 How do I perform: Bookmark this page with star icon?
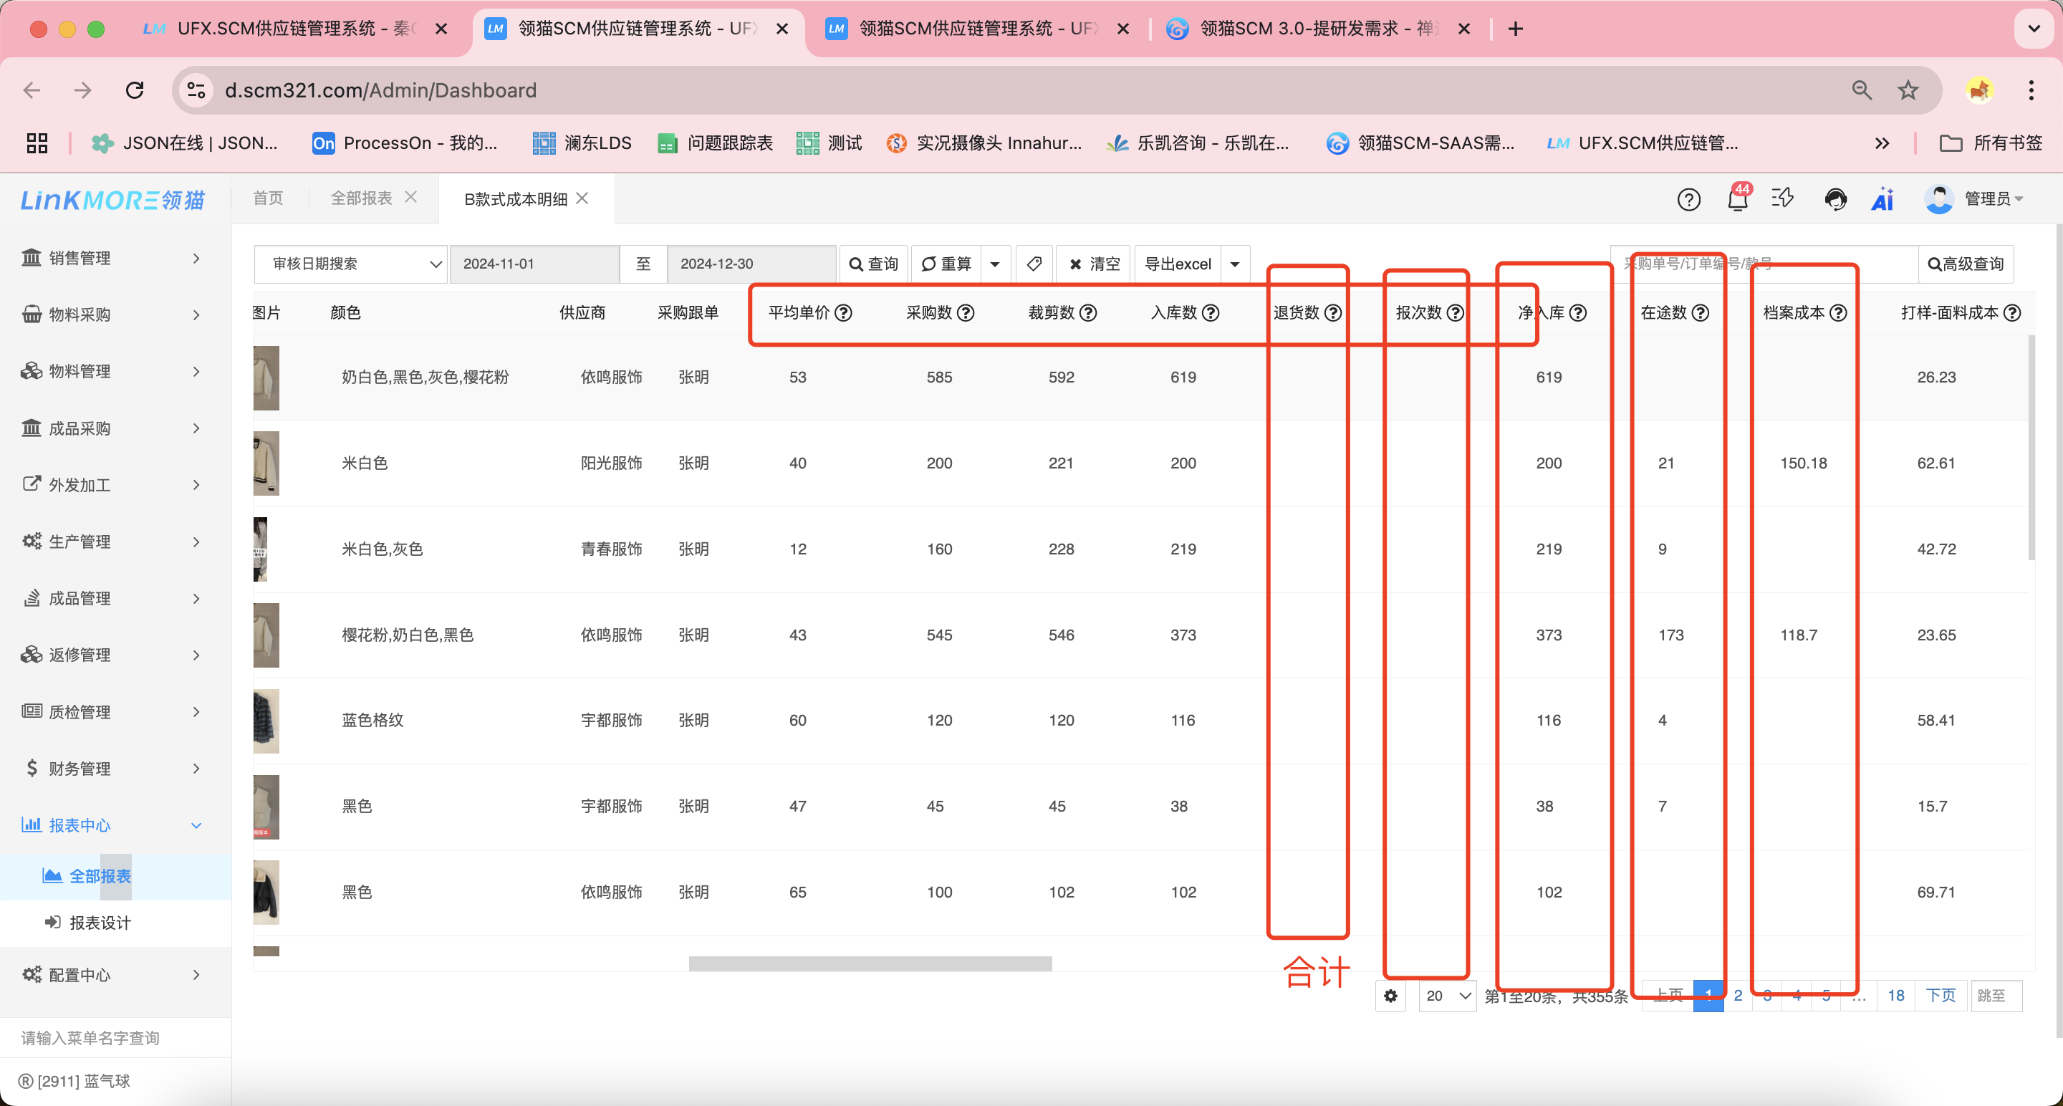[1908, 90]
